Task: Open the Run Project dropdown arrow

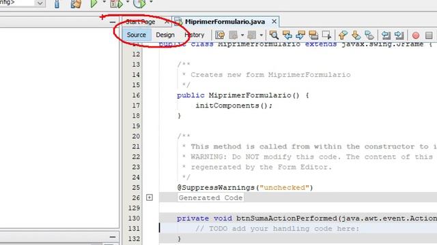Action: [104, 2]
